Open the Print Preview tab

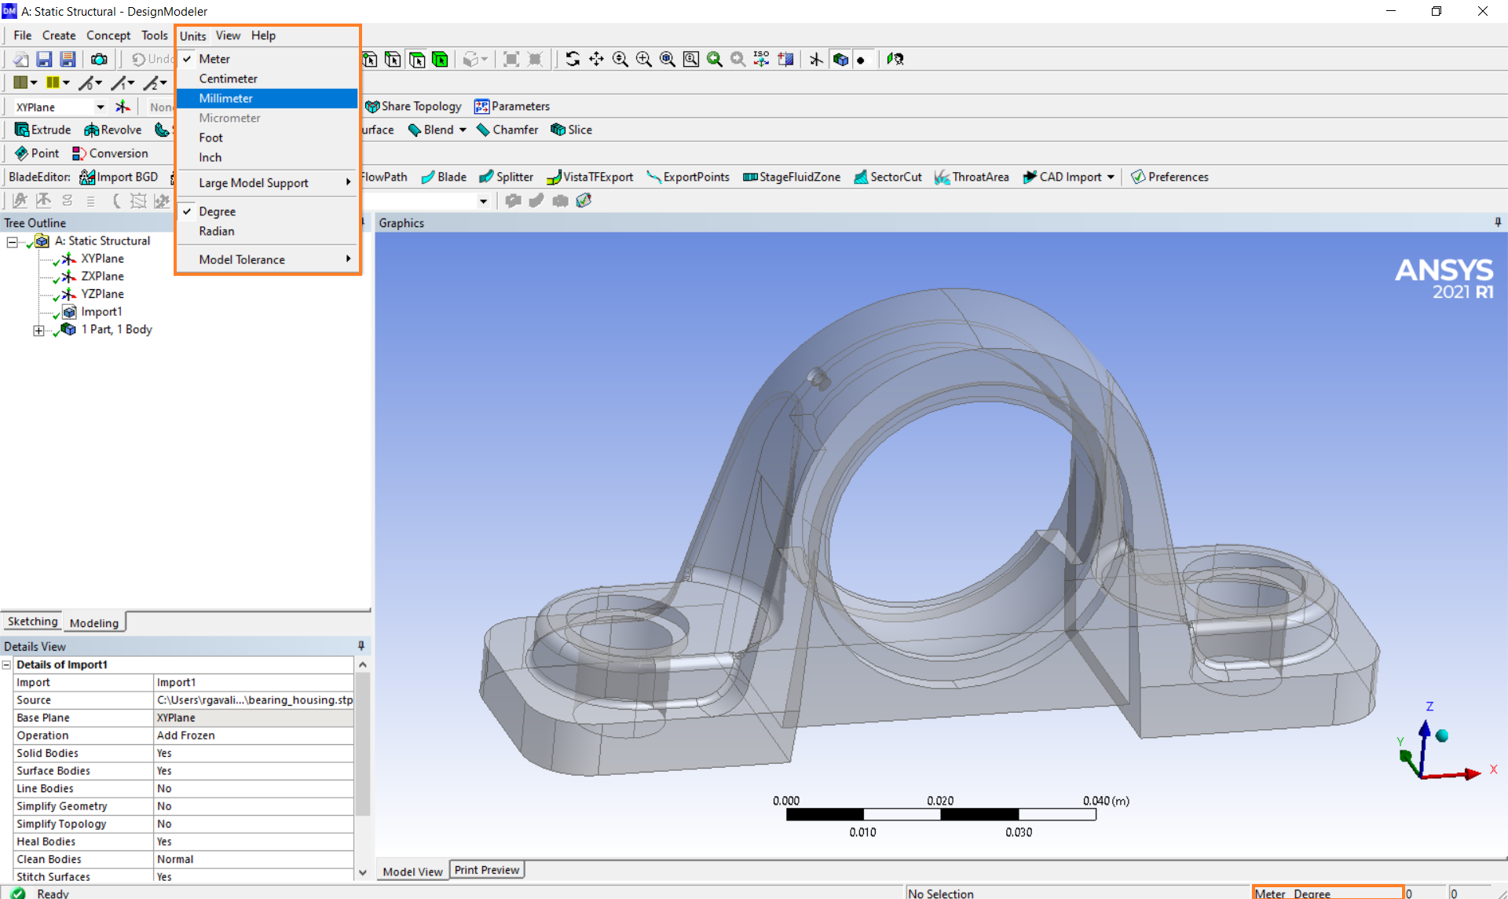point(486,870)
